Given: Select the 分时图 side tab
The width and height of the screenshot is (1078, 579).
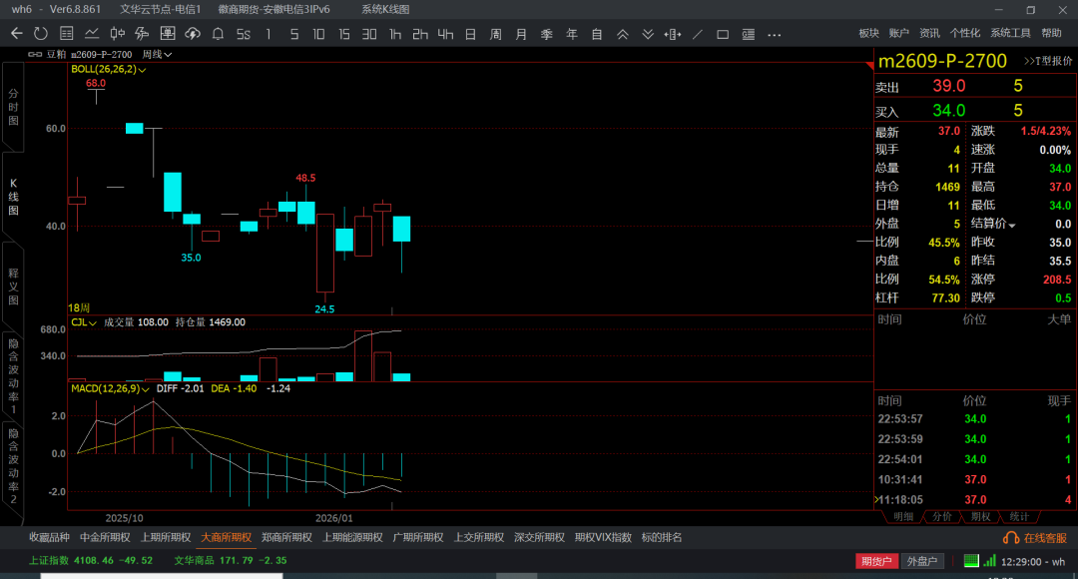Looking at the screenshot, I should point(13,106).
